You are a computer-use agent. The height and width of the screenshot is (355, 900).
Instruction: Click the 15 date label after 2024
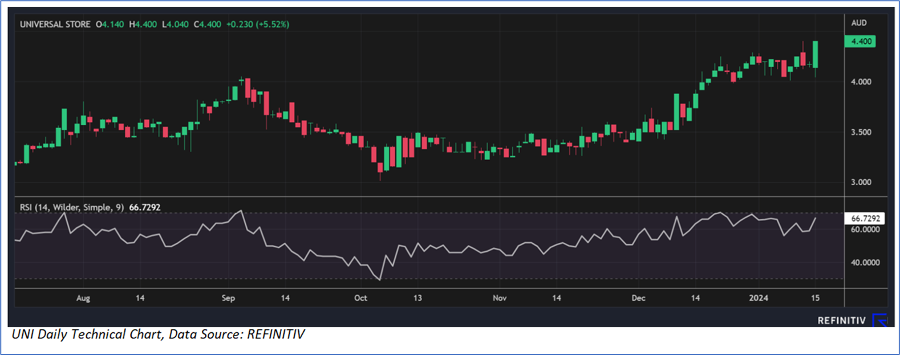pos(816,298)
